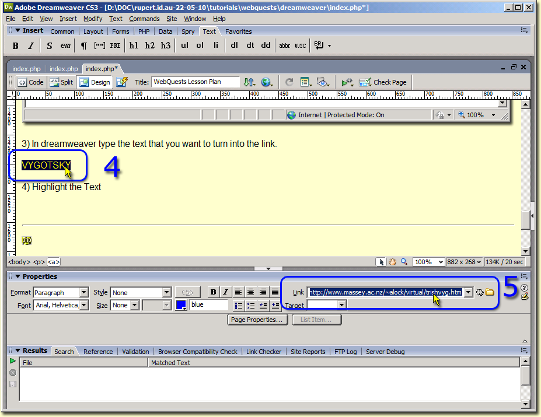
Task: Open window size 882 x 268 dropdown
Action: click(x=464, y=262)
